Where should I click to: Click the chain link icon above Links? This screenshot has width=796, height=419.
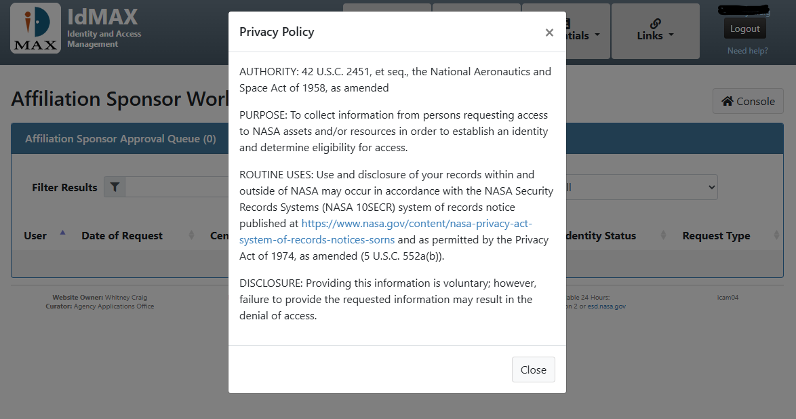(x=655, y=23)
